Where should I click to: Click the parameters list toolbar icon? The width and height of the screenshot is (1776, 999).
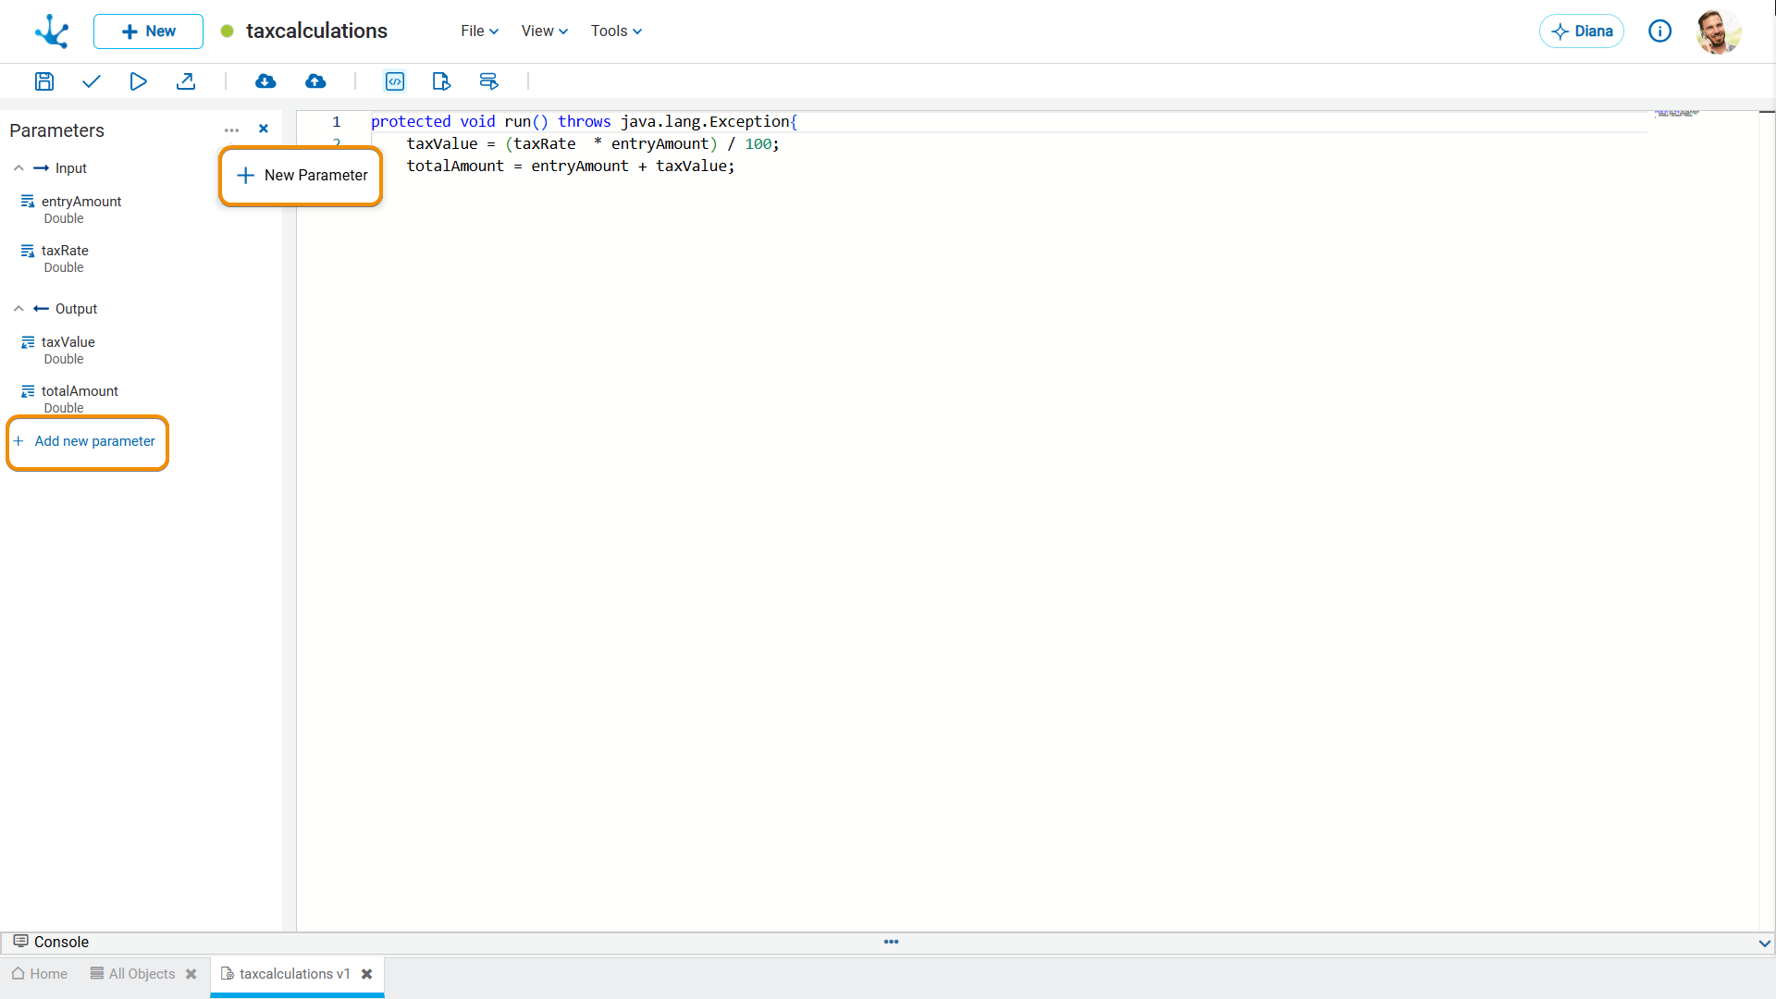coord(488,81)
